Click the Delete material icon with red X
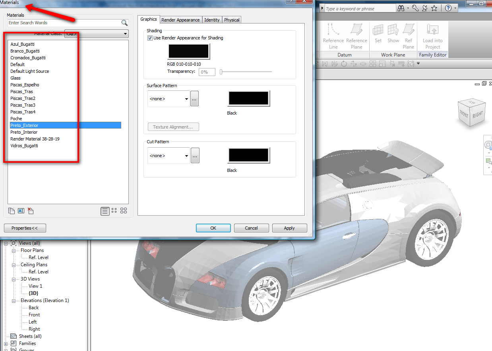 31,211
